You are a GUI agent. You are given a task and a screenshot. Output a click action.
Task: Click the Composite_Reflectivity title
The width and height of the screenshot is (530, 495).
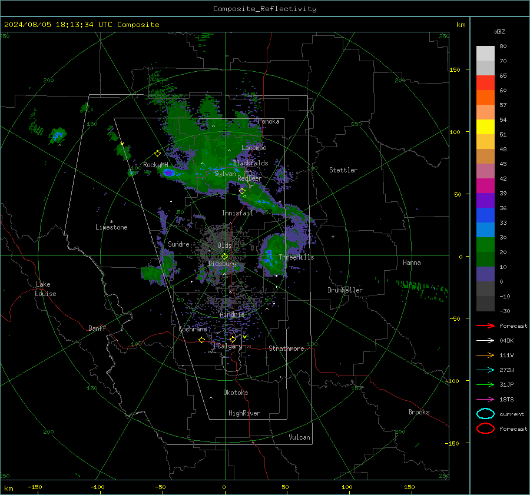pos(265,9)
